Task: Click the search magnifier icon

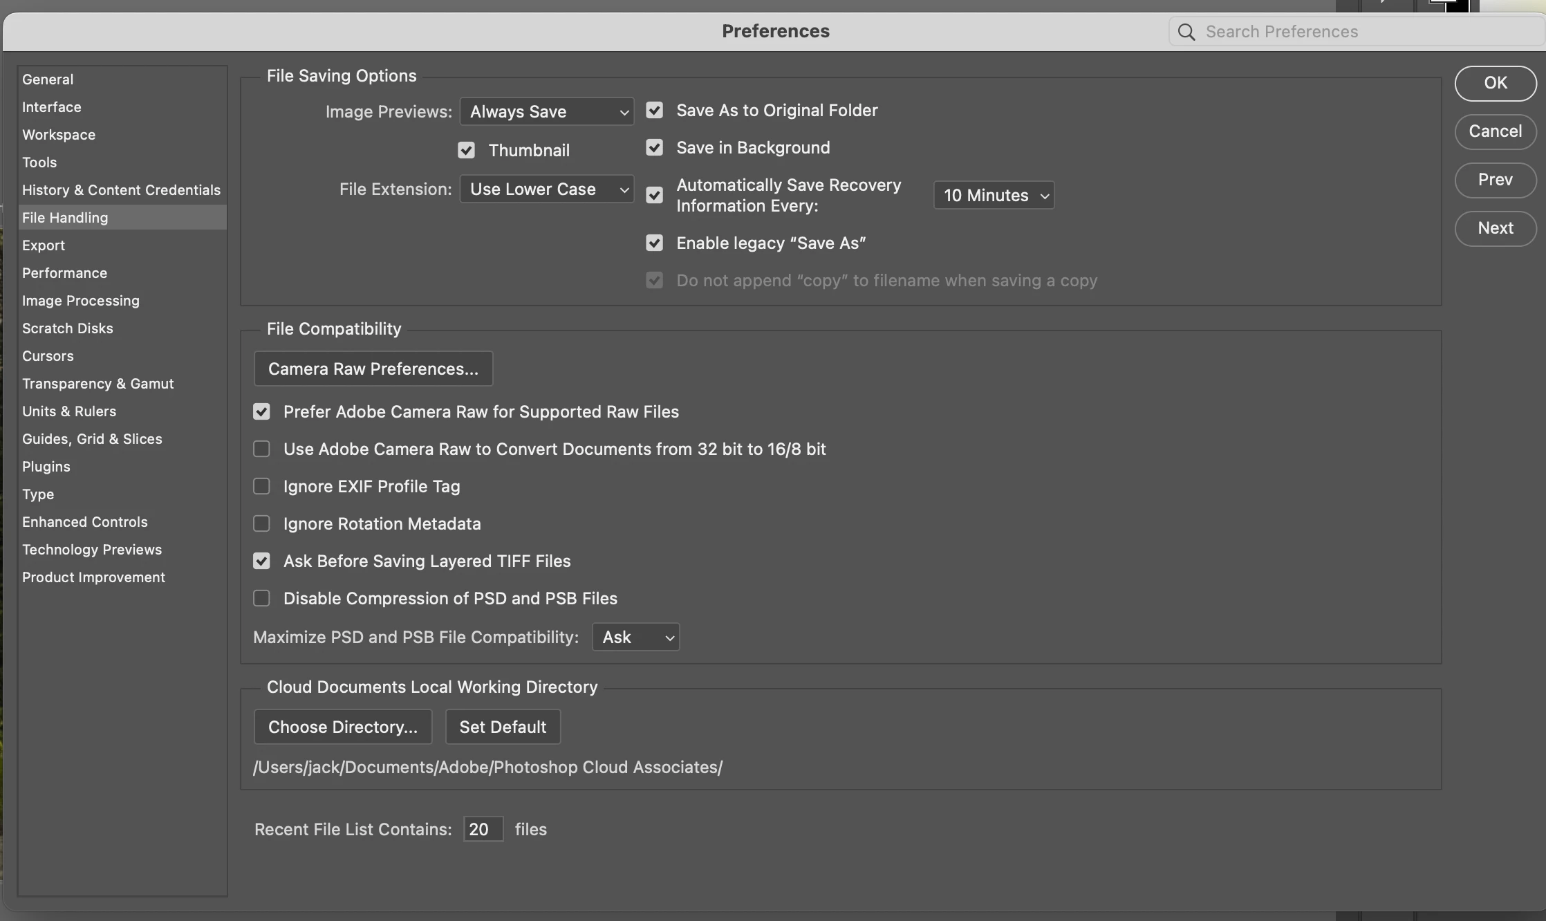Action: point(1186,32)
